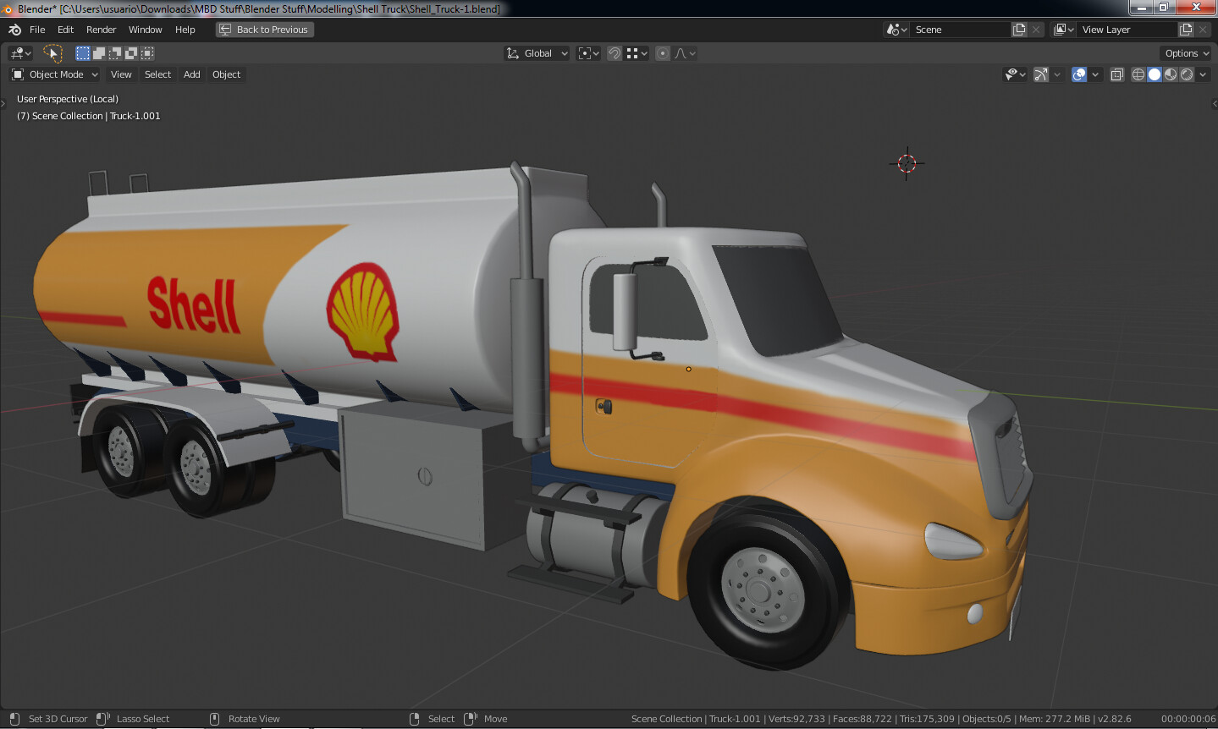The image size is (1218, 729).
Task: Click 'Verts:92,733' in the status bar
Action: point(796,719)
